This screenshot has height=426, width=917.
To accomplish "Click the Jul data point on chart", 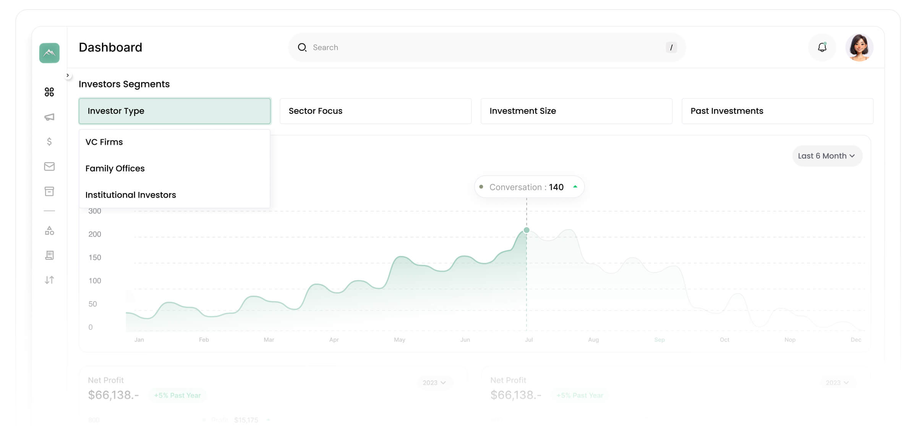I will pyautogui.click(x=527, y=230).
